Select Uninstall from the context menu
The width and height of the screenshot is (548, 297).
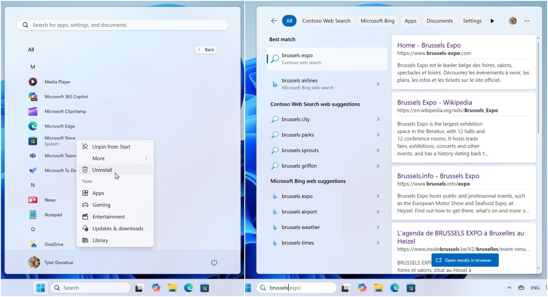pyautogui.click(x=102, y=170)
